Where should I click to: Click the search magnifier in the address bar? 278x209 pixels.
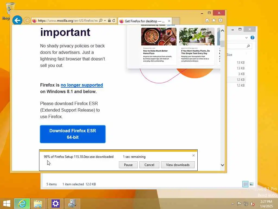tap(101, 20)
